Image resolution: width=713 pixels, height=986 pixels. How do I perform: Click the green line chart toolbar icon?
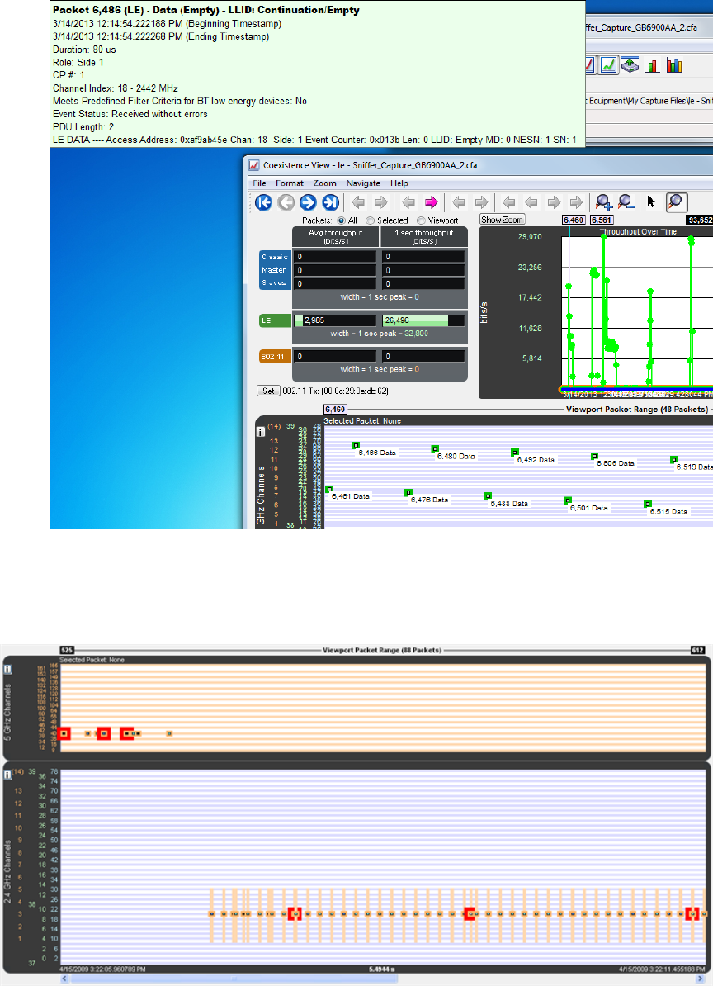[x=609, y=64]
